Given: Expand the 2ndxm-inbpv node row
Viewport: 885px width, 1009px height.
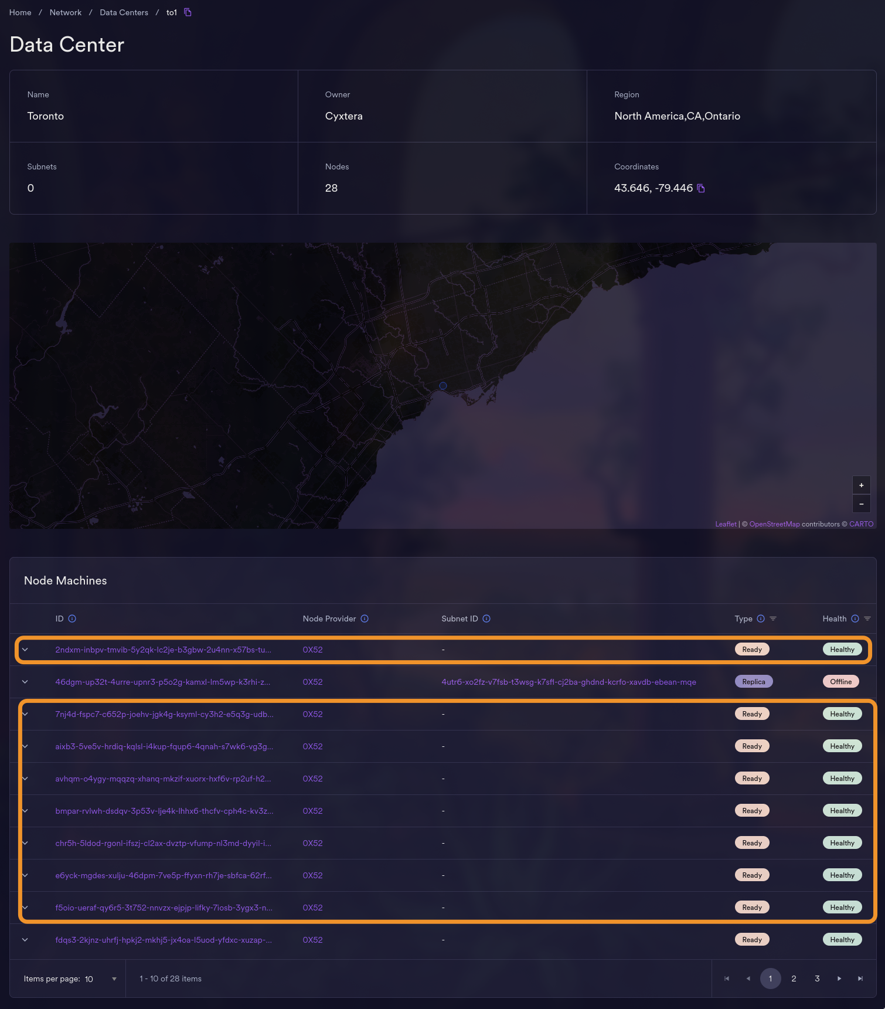Looking at the screenshot, I should pyautogui.click(x=25, y=650).
